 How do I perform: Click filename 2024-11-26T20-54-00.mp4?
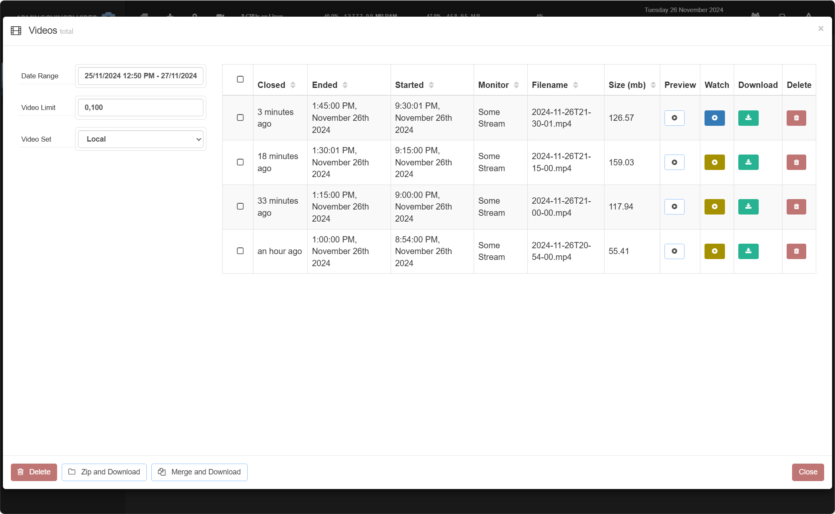coord(561,251)
